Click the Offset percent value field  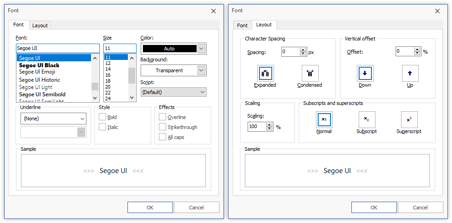pos(405,52)
